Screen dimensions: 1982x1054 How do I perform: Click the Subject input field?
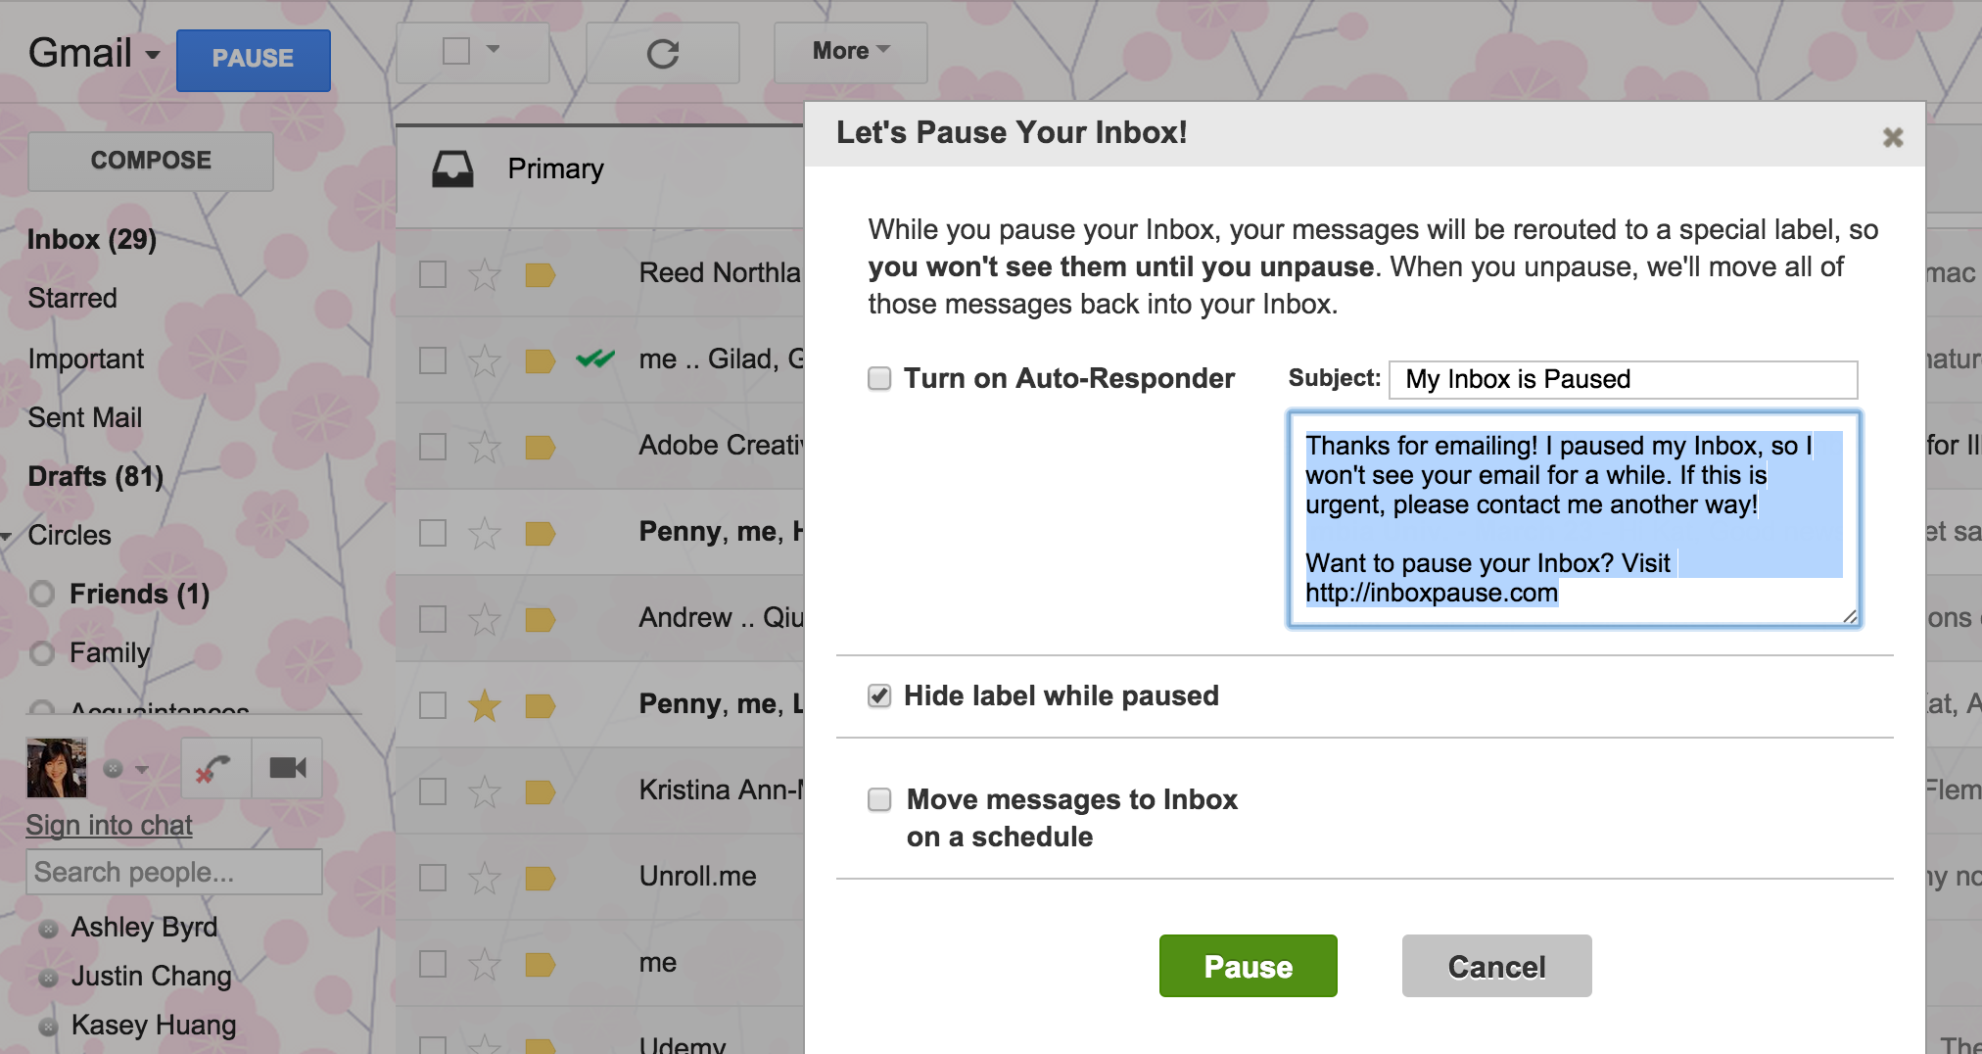tap(1623, 379)
